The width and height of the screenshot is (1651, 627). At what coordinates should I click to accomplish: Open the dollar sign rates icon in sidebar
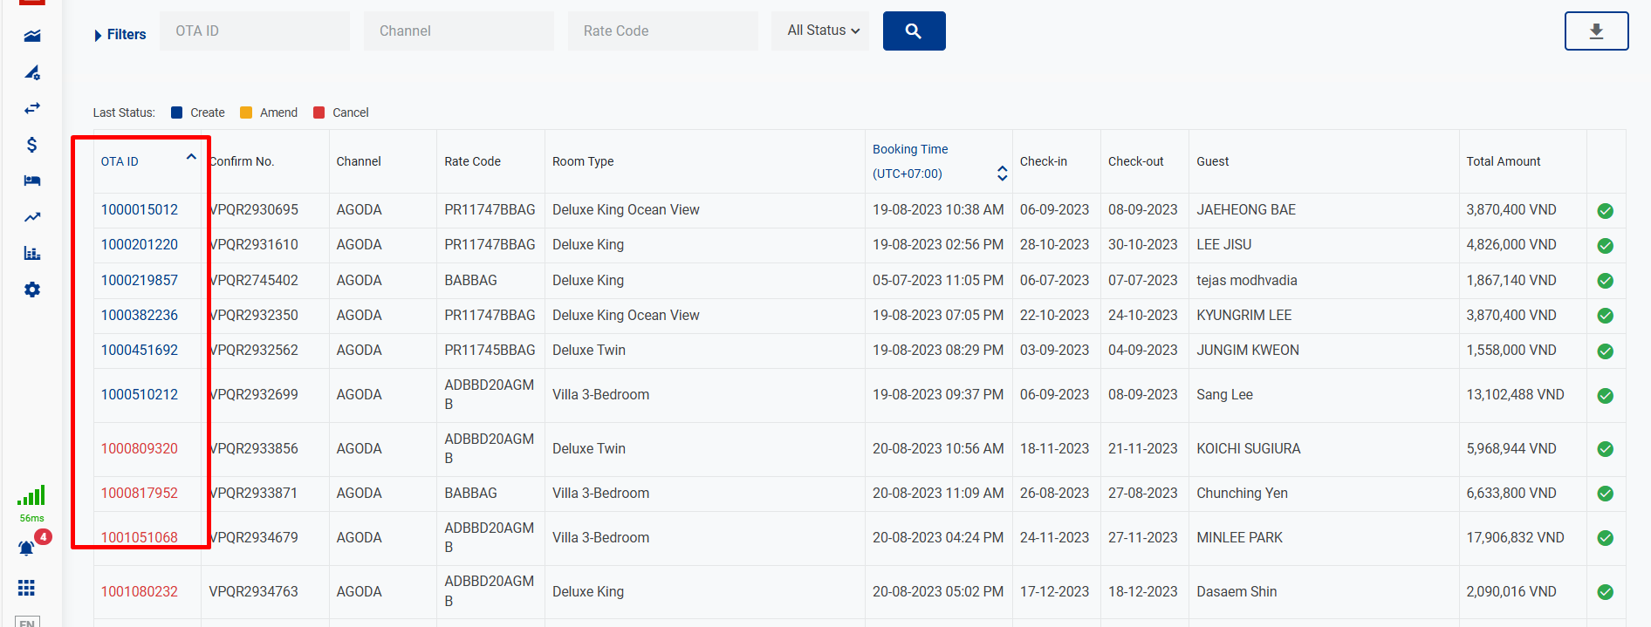(x=32, y=145)
